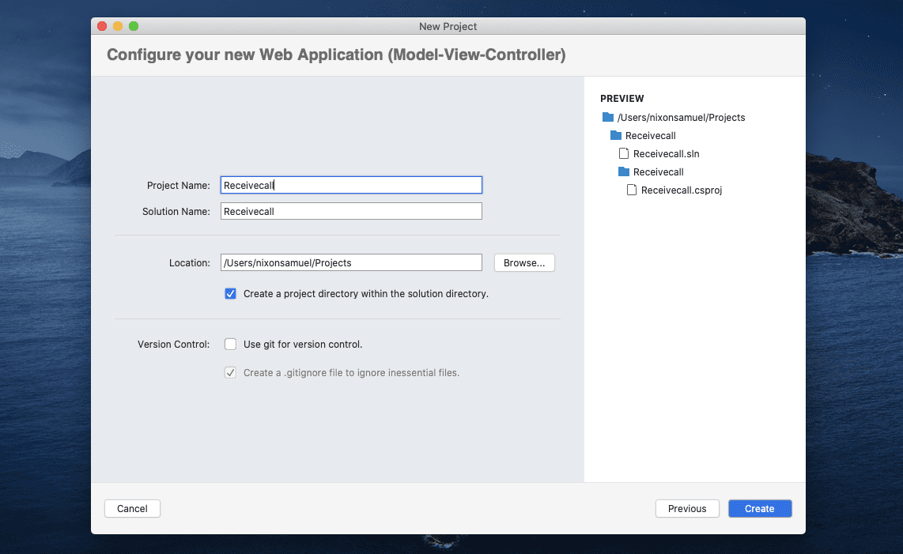Minimize the New Project window
Image resolution: width=903 pixels, height=554 pixels.
pos(118,25)
